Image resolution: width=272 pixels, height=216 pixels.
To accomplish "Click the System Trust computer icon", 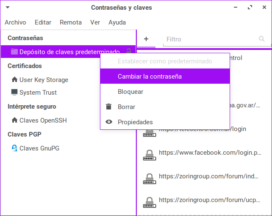I will click(14, 92).
